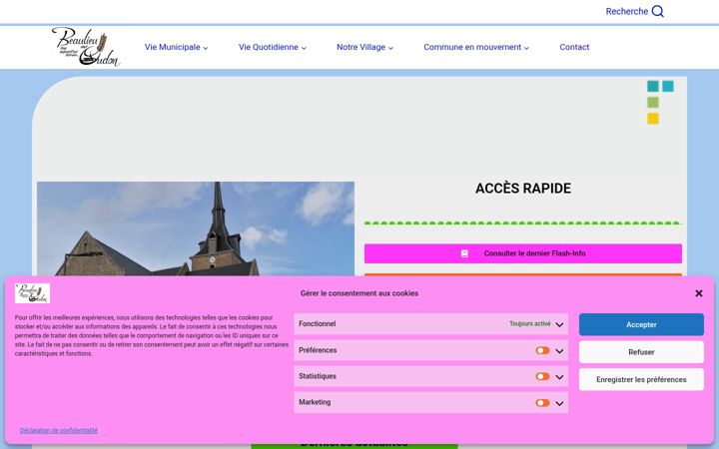The width and height of the screenshot is (719, 449).
Task: Open the Recherche search magnifier icon
Action: [x=657, y=11]
